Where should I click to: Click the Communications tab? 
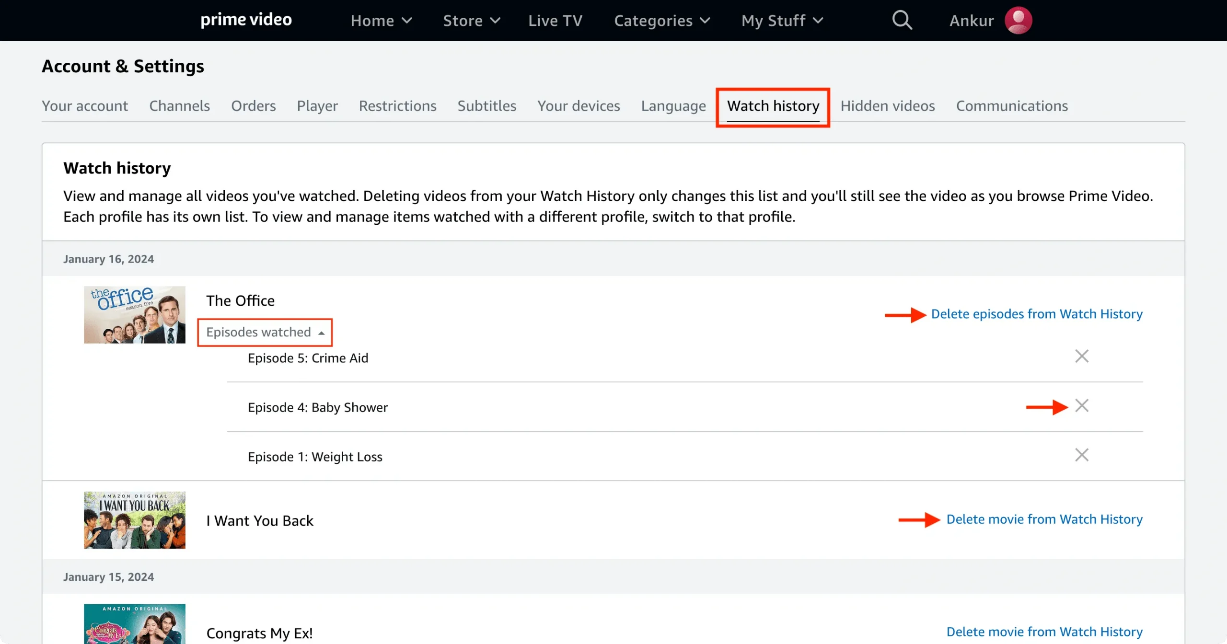tap(1011, 105)
